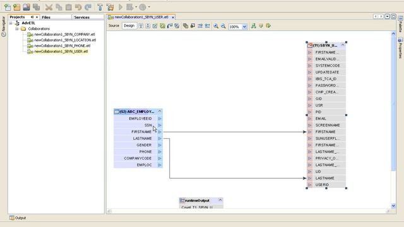Click the GENDER column output port
This screenshot has height=227, width=404.
(160, 145)
